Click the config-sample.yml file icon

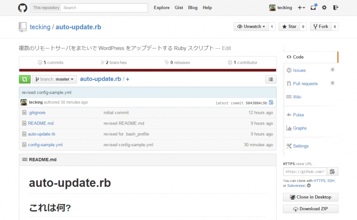[x=24, y=145]
